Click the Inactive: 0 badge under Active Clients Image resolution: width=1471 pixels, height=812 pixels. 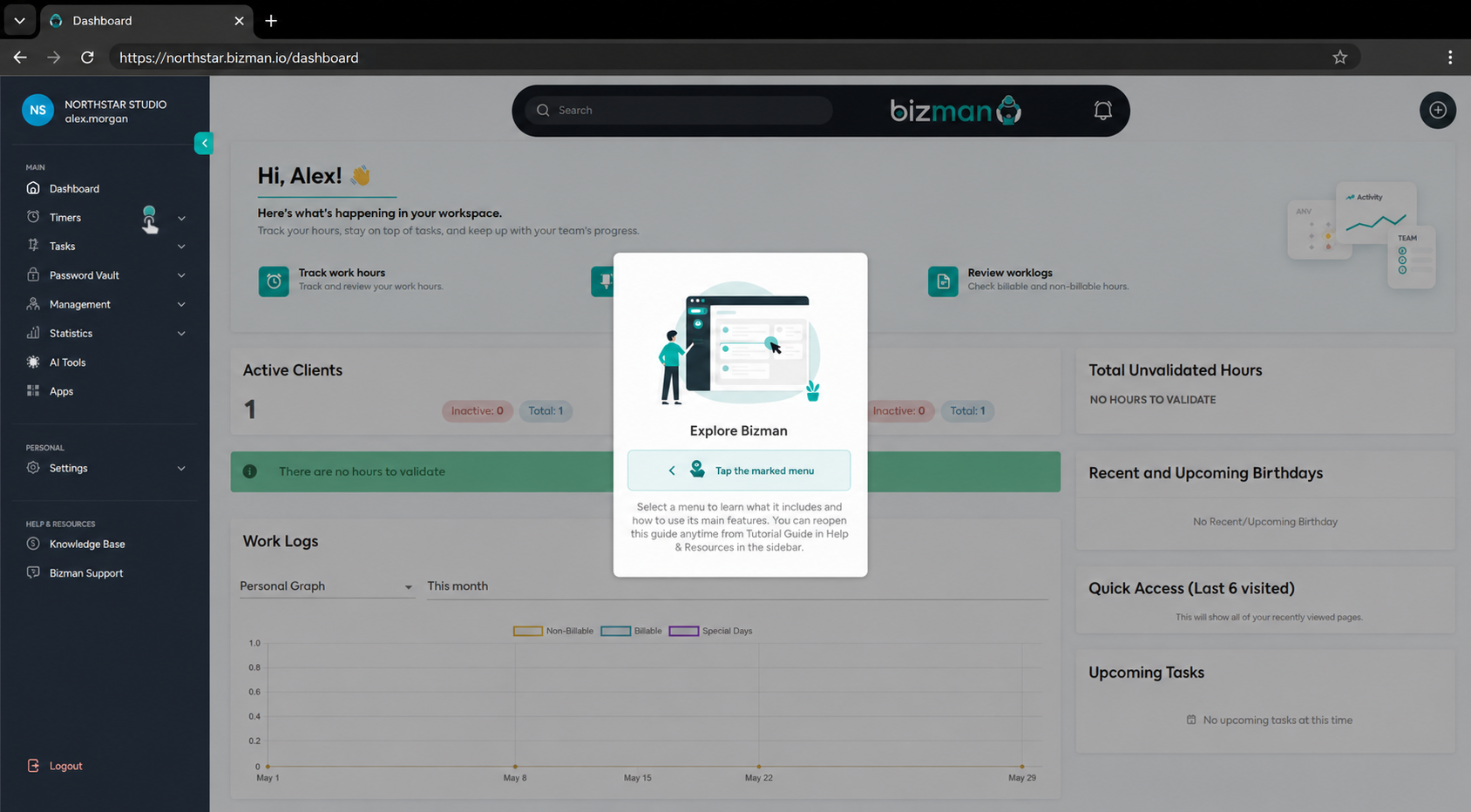tap(477, 411)
